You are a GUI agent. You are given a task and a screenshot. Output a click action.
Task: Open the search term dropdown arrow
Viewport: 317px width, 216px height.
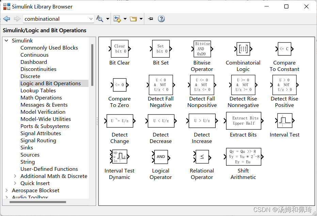click(91, 19)
